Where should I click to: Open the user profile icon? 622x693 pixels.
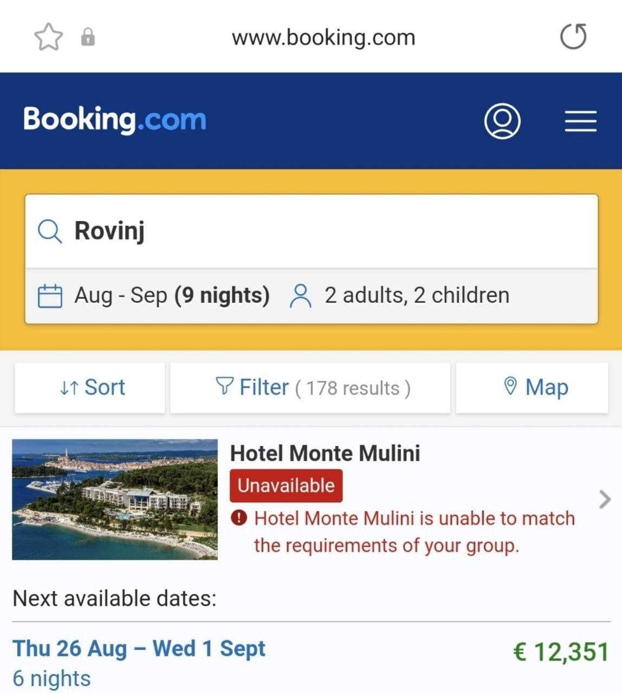click(502, 121)
